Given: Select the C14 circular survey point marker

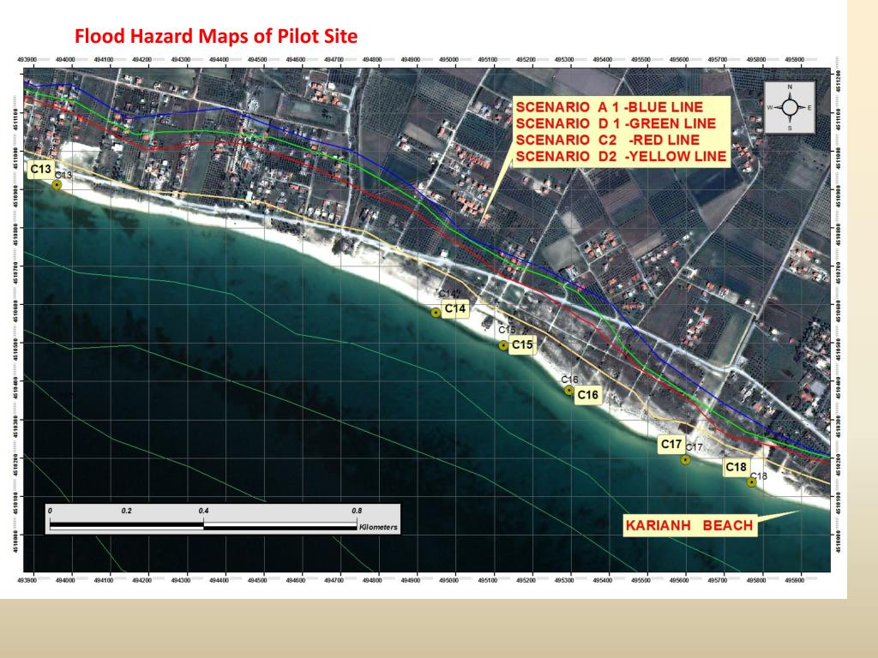Looking at the screenshot, I should coord(436,313).
